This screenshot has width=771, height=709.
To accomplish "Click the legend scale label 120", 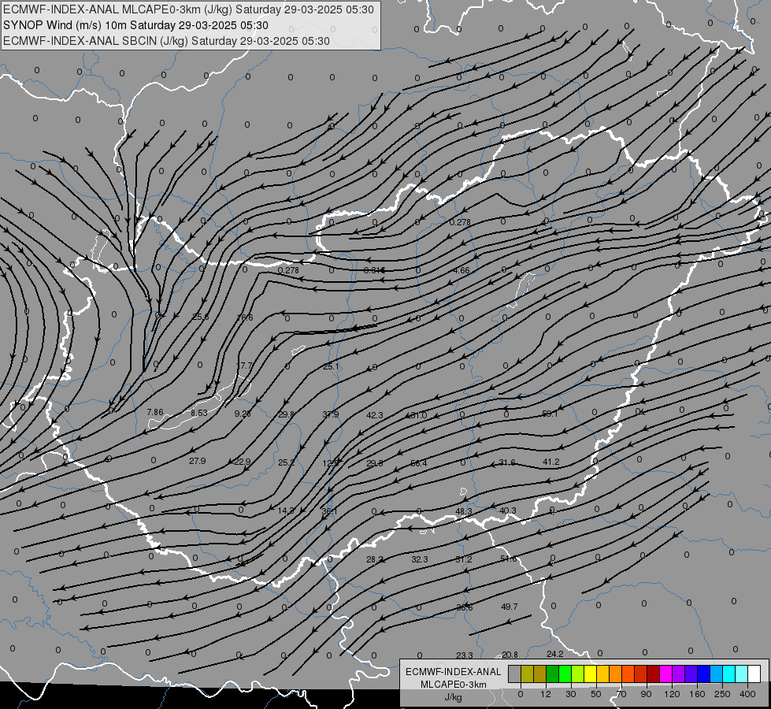I will 672,694.
